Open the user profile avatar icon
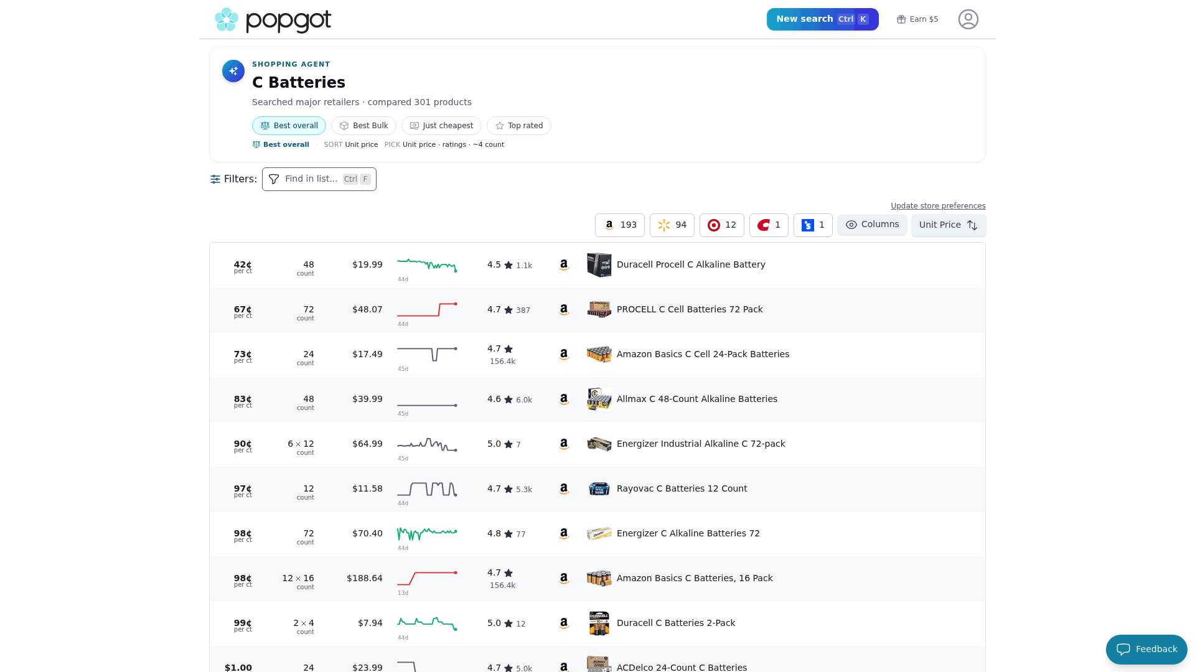Screen dimensions: 1195x672 click(x=968, y=19)
